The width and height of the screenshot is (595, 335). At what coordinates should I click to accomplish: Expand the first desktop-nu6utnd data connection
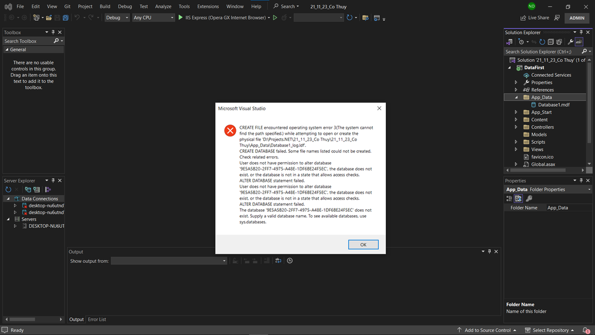coord(15,206)
